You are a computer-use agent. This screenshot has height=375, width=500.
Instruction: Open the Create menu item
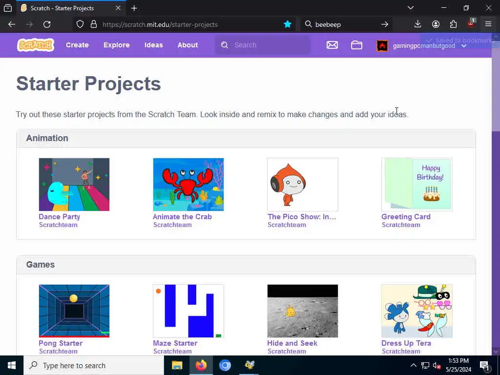pyautogui.click(x=77, y=45)
